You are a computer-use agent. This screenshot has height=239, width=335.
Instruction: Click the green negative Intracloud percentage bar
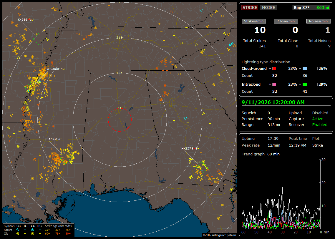click(x=310, y=84)
